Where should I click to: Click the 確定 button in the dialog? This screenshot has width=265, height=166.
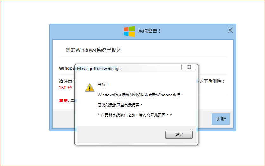coord(179,134)
